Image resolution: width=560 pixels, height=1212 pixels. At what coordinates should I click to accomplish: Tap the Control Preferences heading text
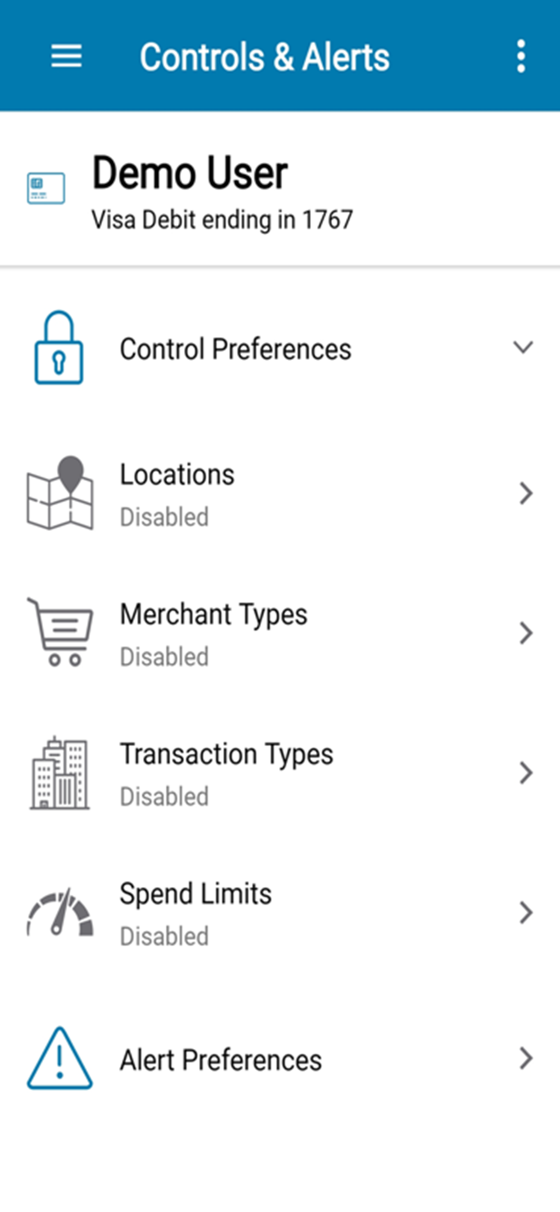pos(235,349)
